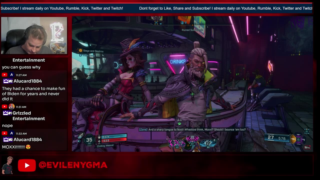Screen dimensions: 320x180
Task: Click the health cross icon beside 1633
Action: [99, 141]
